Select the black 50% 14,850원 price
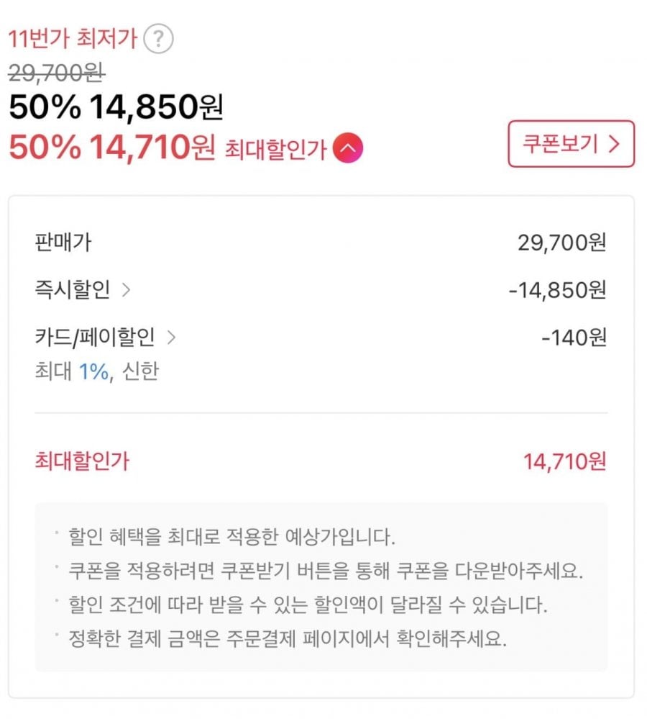This screenshot has width=647, height=719. pos(116,107)
